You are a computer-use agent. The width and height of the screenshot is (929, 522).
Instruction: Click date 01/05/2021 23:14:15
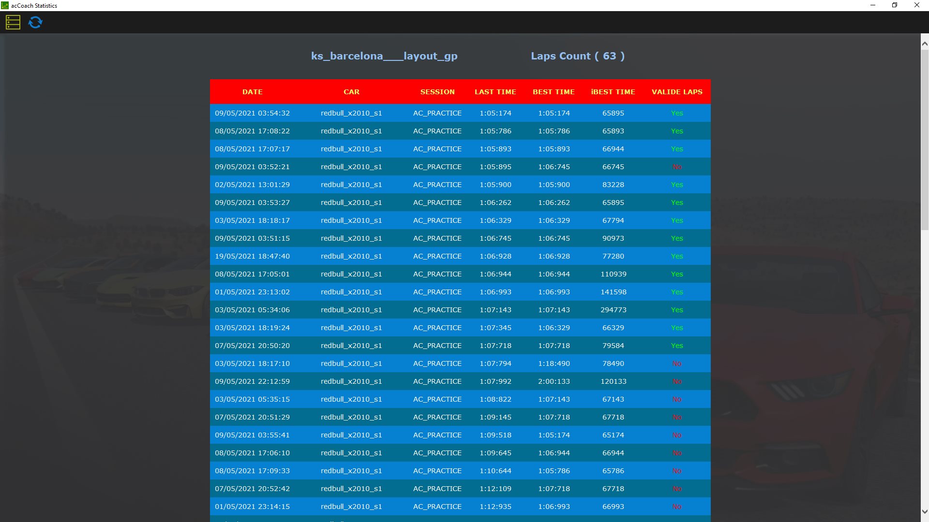pyautogui.click(x=252, y=507)
